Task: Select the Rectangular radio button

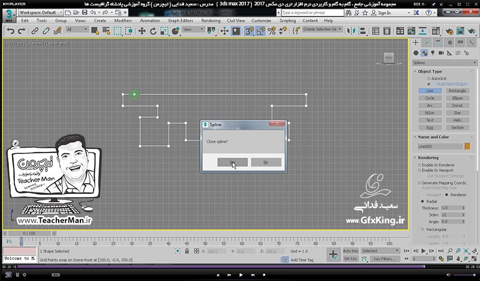Action: coord(422,229)
